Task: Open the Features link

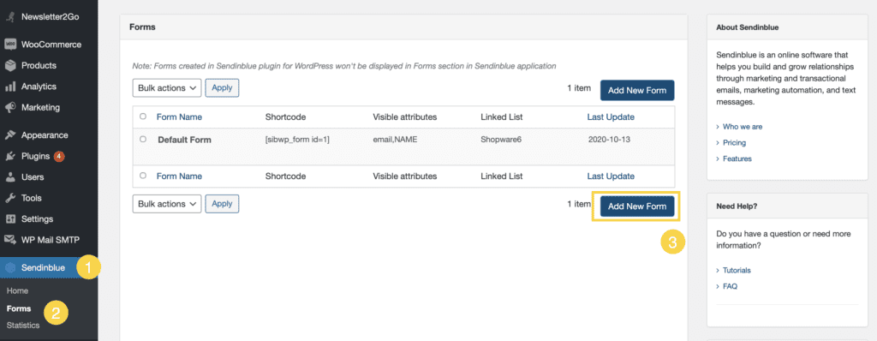Action: coord(737,159)
